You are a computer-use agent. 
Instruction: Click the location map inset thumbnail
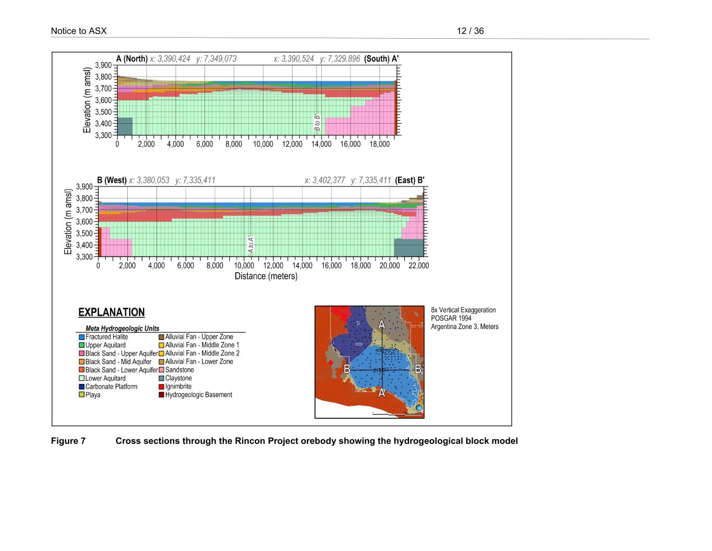[x=369, y=361]
